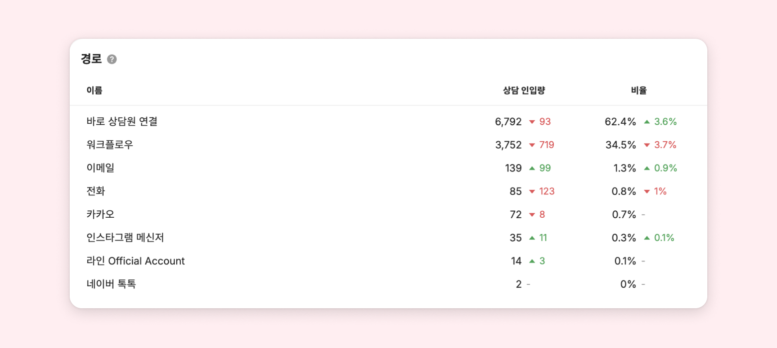Image resolution: width=777 pixels, height=348 pixels.
Task: Click the 인스타그램 메신저 row name
Action: tap(125, 238)
